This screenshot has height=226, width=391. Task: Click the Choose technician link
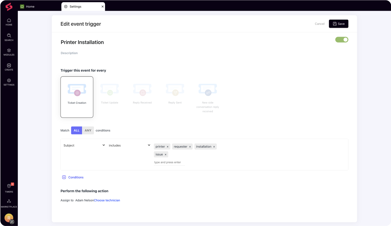pos(107,200)
